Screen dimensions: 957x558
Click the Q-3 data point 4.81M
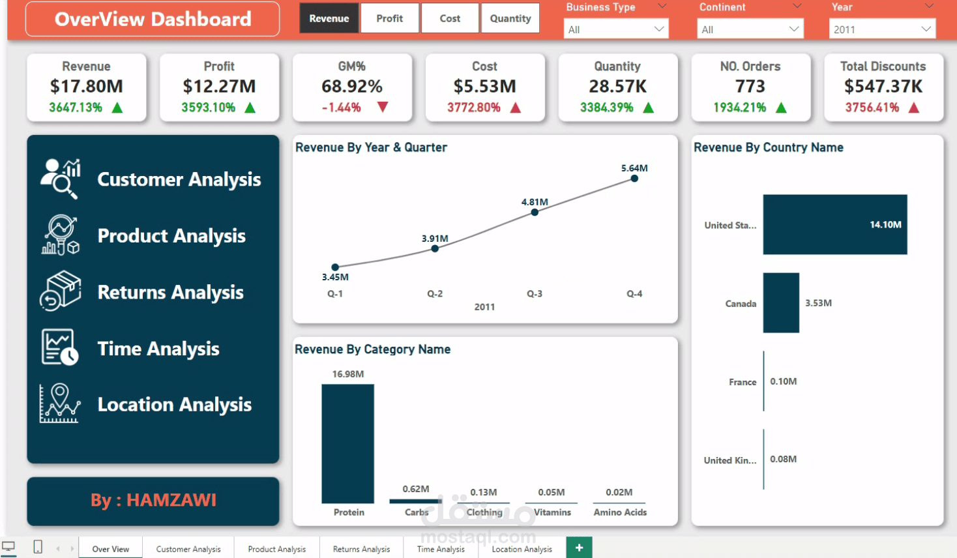coord(535,212)
